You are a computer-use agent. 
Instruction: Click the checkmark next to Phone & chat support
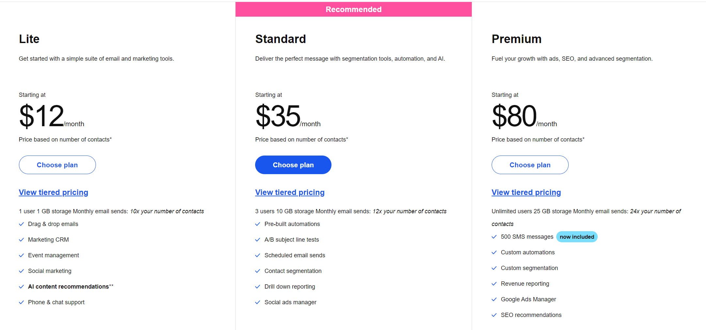[x=22, y=302]
